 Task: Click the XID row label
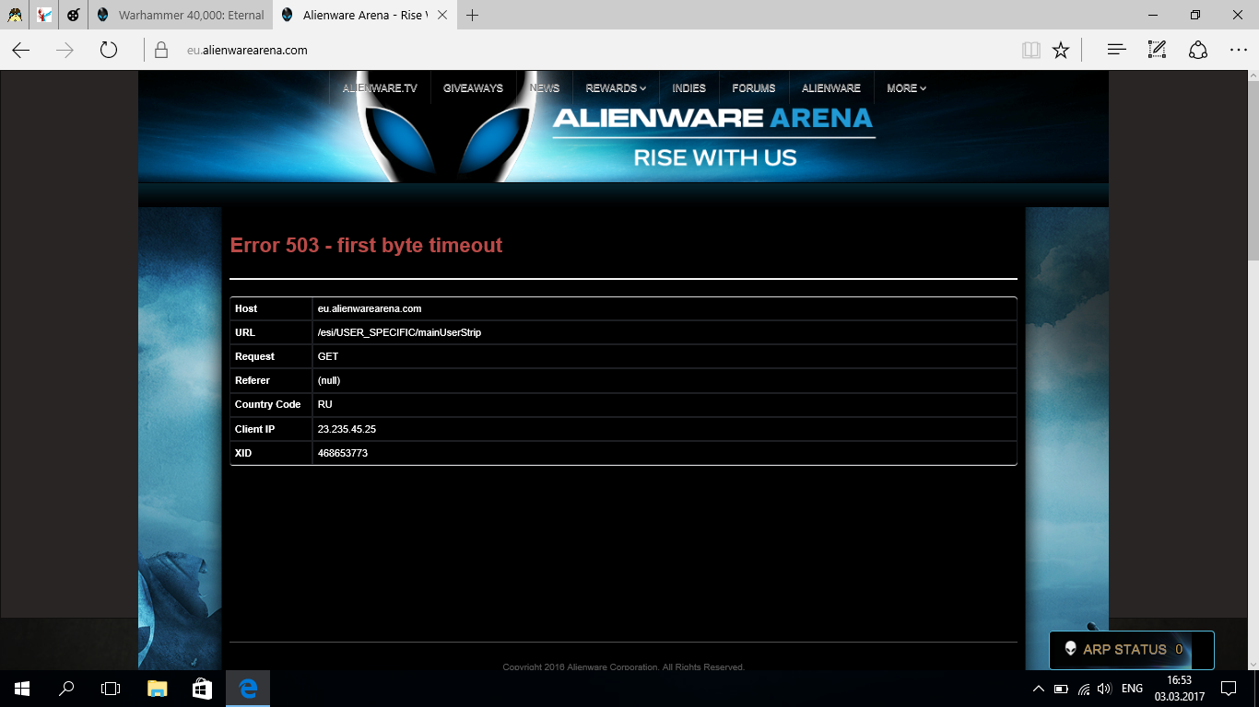[x=243, y=453]
